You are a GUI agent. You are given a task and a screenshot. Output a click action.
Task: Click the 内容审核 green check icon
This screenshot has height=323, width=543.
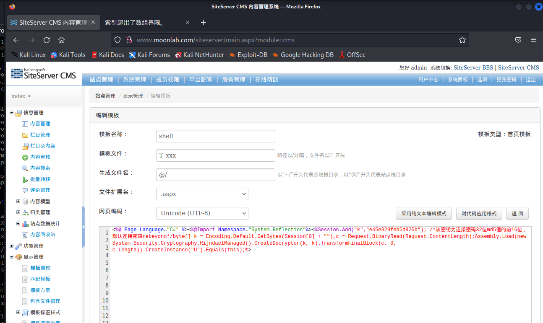pos(25,157)
